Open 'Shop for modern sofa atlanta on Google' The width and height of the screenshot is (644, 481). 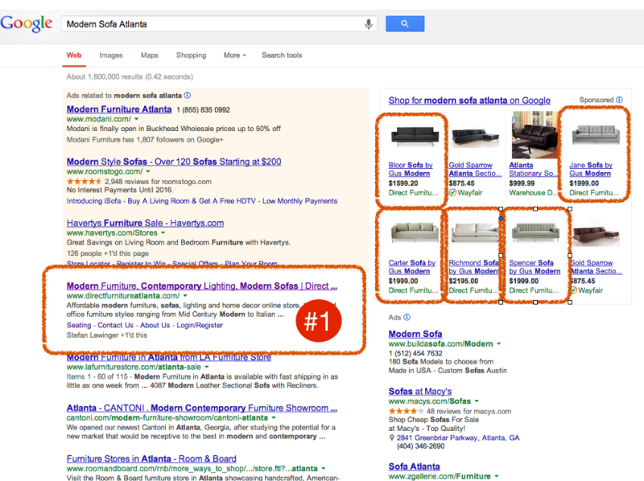pos(469,101)
